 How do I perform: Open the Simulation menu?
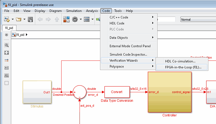pos(74,11)
